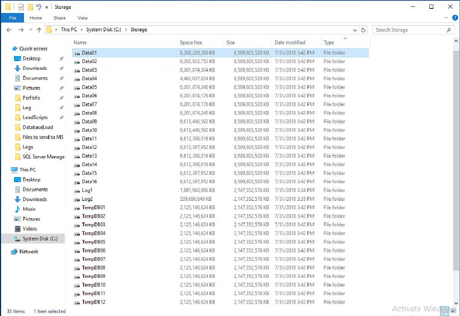
Task: Click the TempDB12 mount point icon
Action: tap(77, 302)
